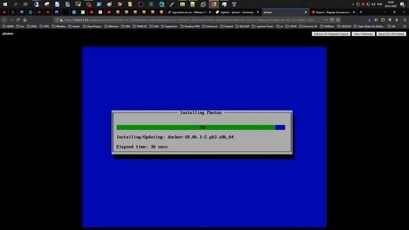Screen dimensions: 409x230
Task: Go to browser home page
Action: pyautogui.click(x=25, y=20)
